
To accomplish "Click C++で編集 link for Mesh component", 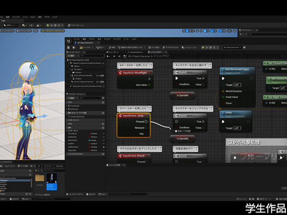I will [100, 75].
